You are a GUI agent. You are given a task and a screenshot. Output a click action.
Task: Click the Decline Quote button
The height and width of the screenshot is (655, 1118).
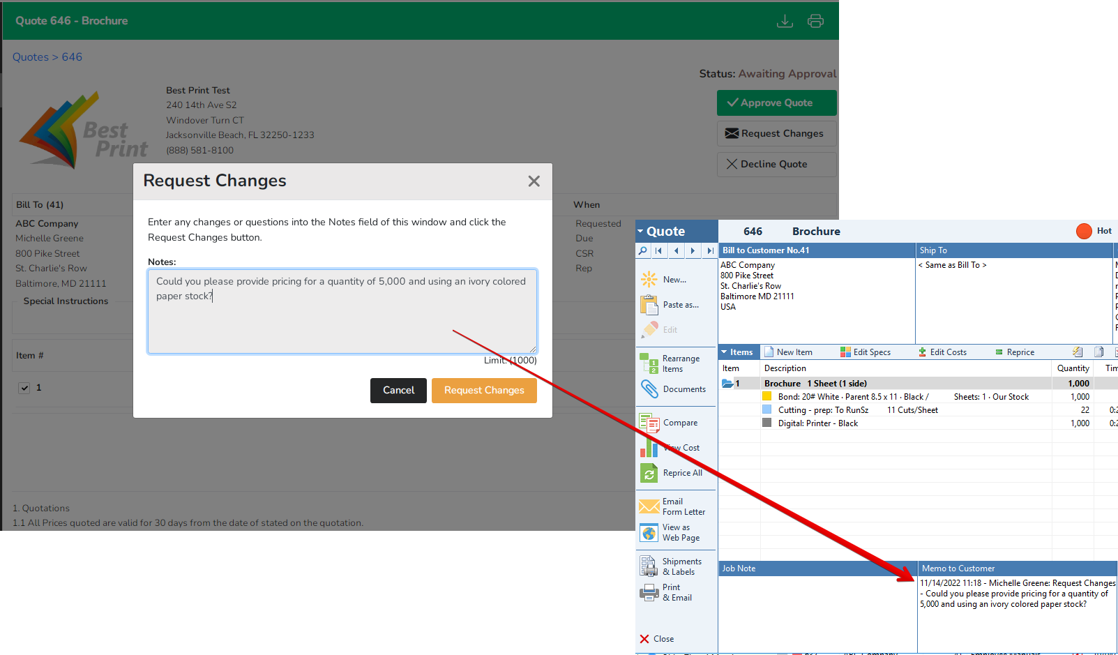776,164
